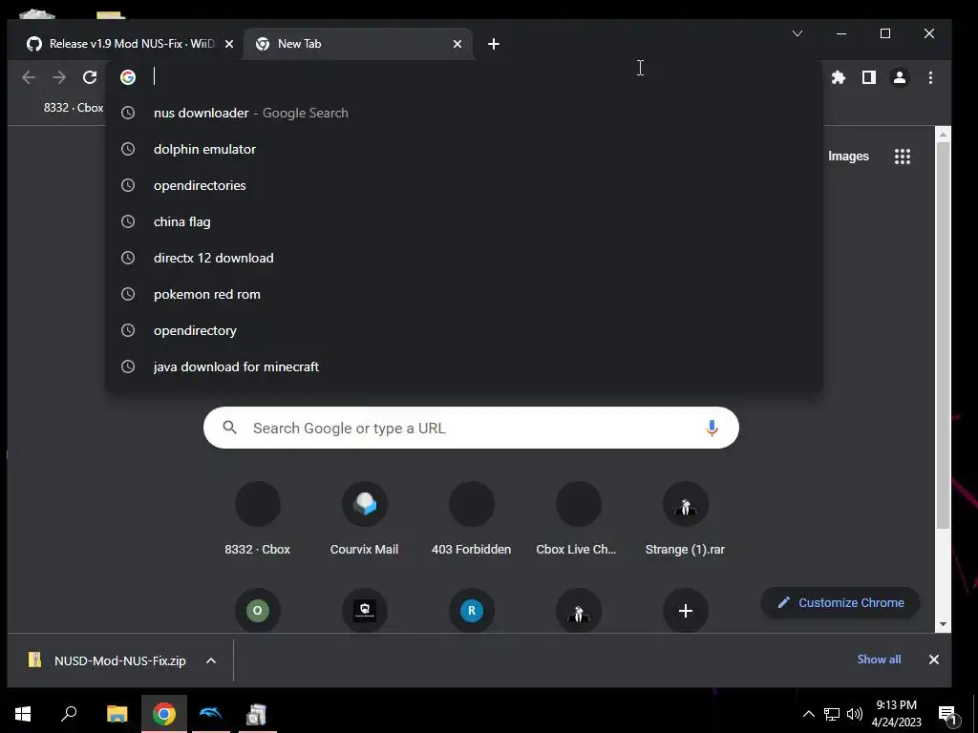Click in the 'Search Google or type a URL' box

pyautogui.click(x=471, y=428)
